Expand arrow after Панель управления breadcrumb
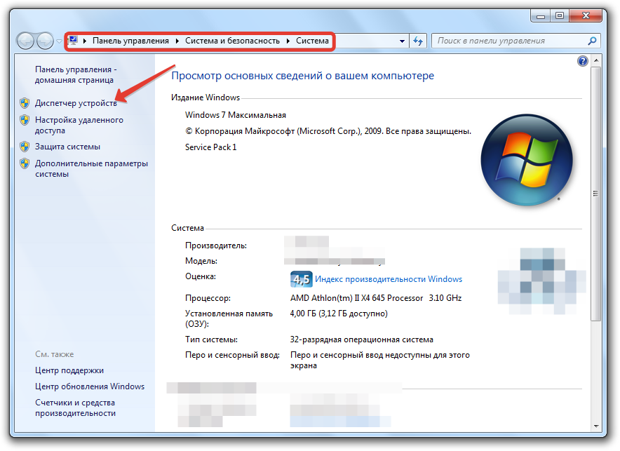620x451 pixels. pos(177,41)
